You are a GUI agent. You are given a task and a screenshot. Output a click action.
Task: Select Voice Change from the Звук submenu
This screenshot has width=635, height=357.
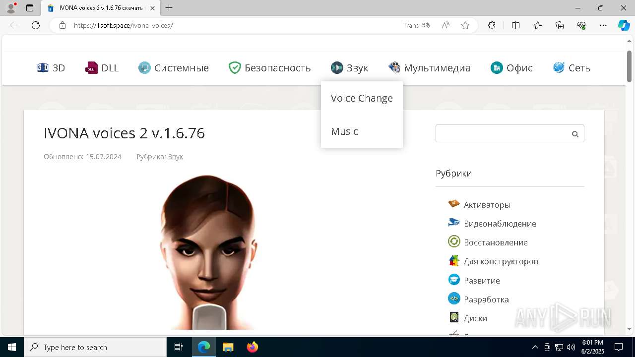tap(362, 98)
